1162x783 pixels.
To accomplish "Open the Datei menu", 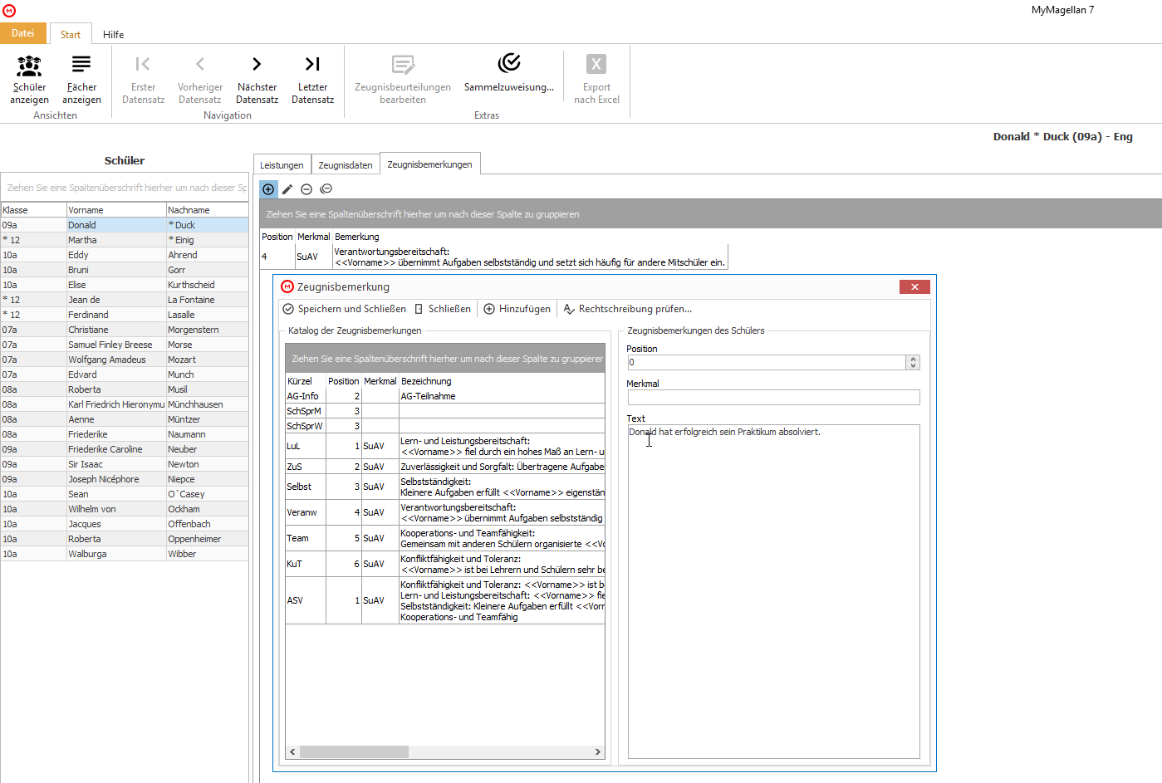I will (x=23, y=33).
